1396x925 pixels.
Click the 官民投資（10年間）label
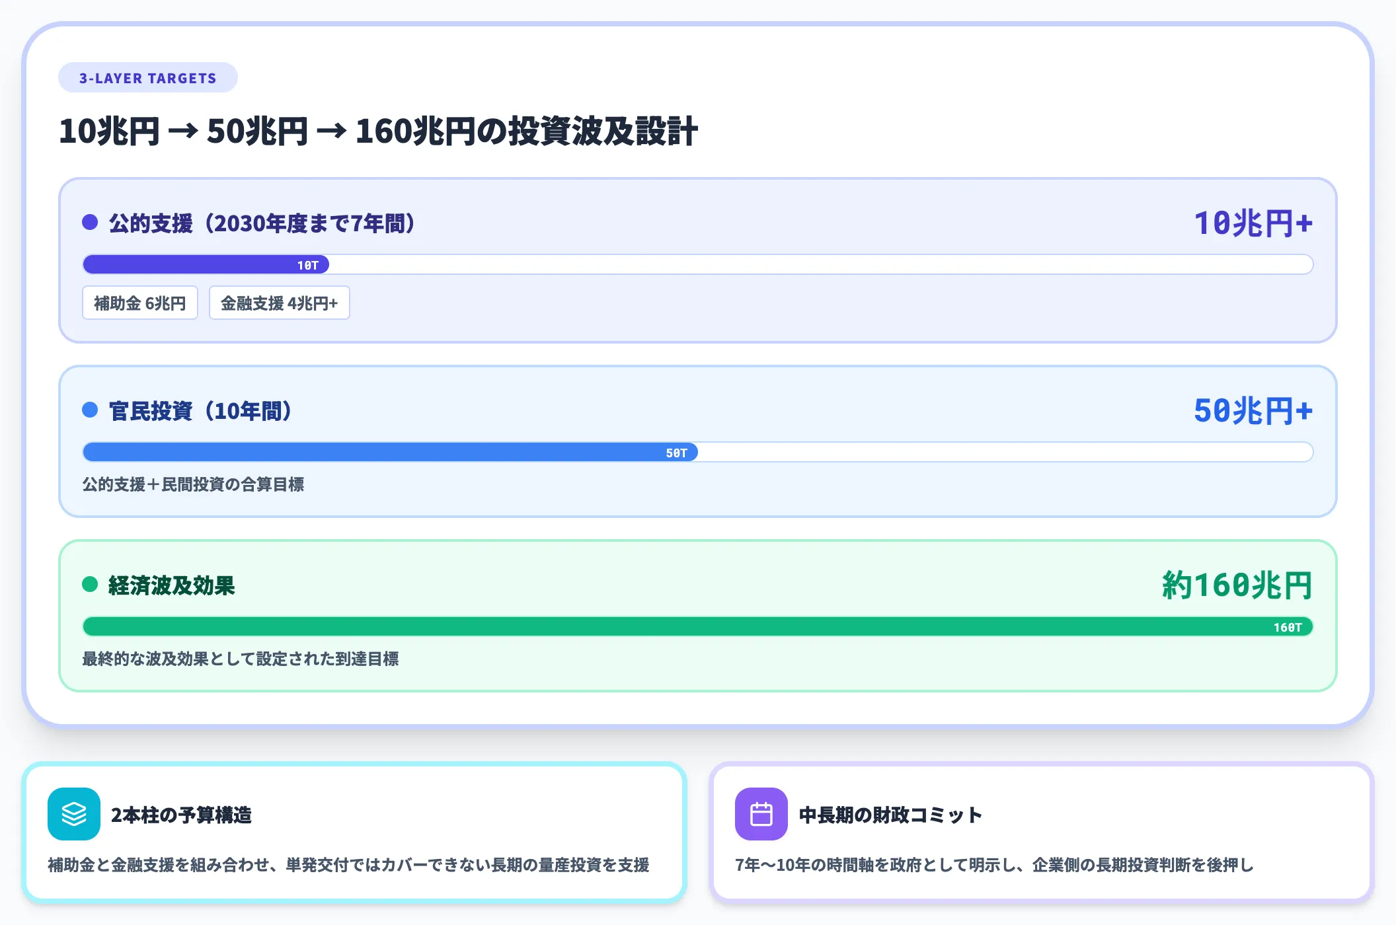[201, 411]
